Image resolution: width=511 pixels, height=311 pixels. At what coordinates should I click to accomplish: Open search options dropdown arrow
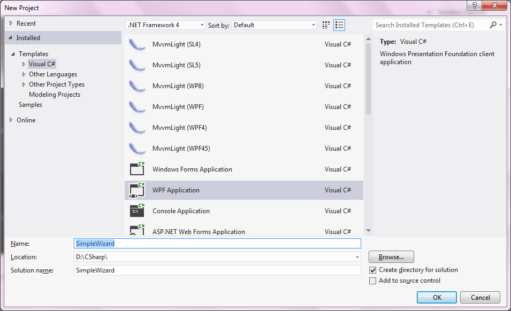point(501,25)
